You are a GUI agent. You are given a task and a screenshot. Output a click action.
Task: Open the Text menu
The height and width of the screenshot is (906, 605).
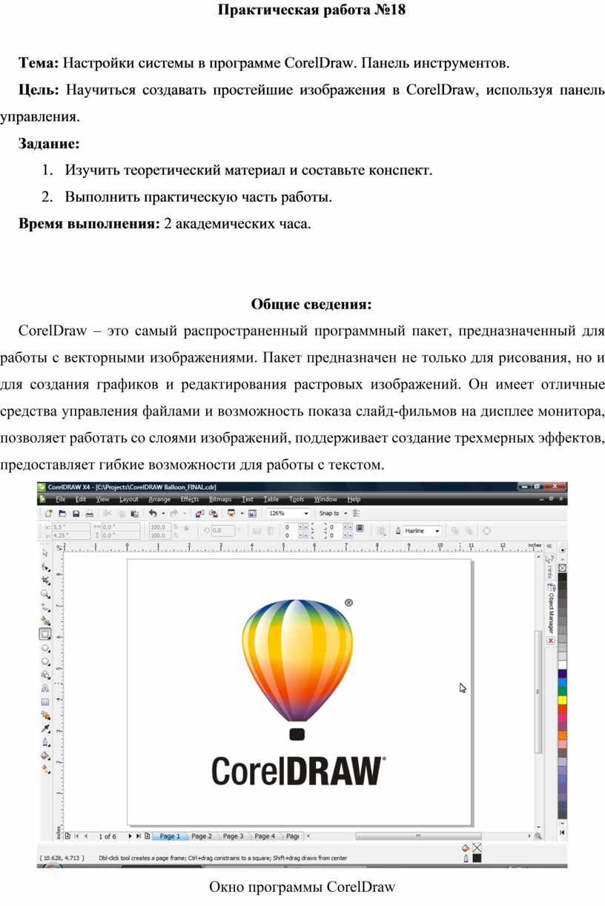pyautogui.click(x=248, y=499)
